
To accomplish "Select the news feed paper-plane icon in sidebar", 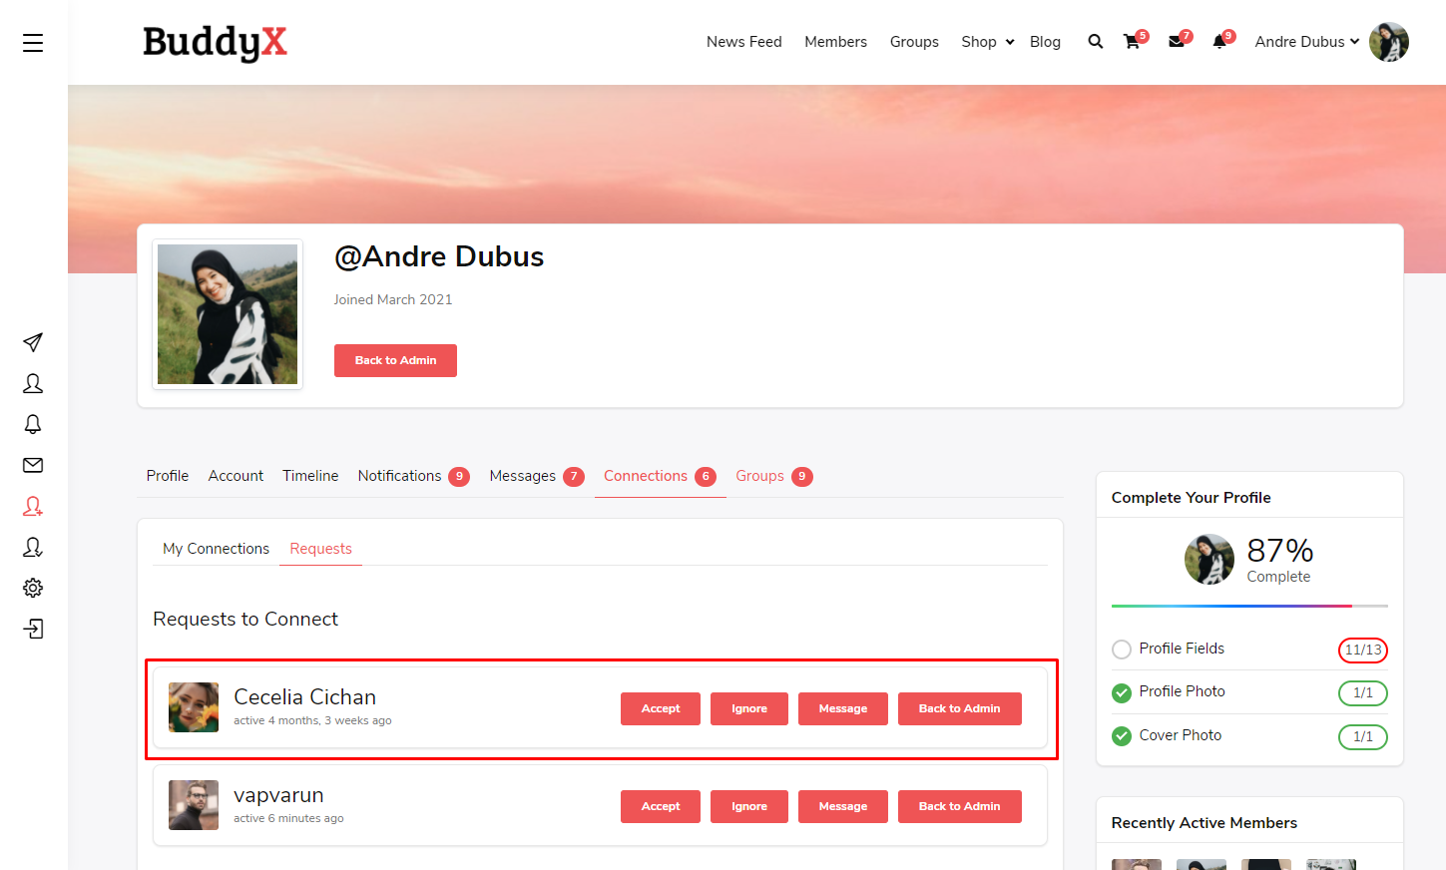I will coord(32,342).
